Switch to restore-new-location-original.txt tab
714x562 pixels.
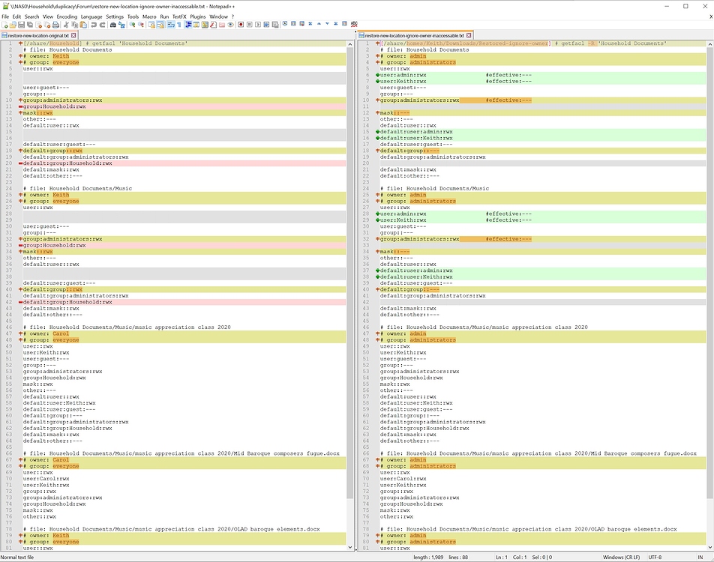pos(38,35)
